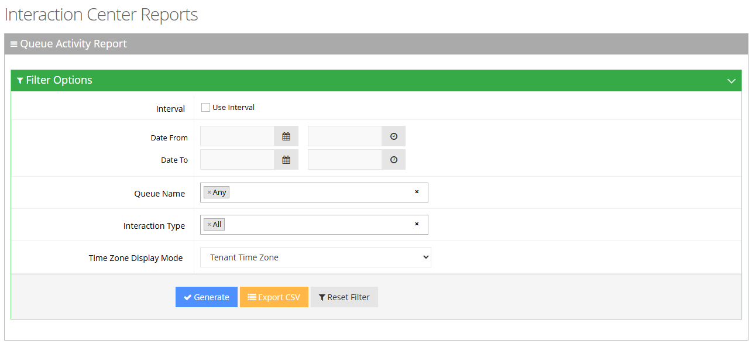752x347 pixels.
Task: Generate the queue activity report
Action: pyautogui.click(x=207, y=297)
